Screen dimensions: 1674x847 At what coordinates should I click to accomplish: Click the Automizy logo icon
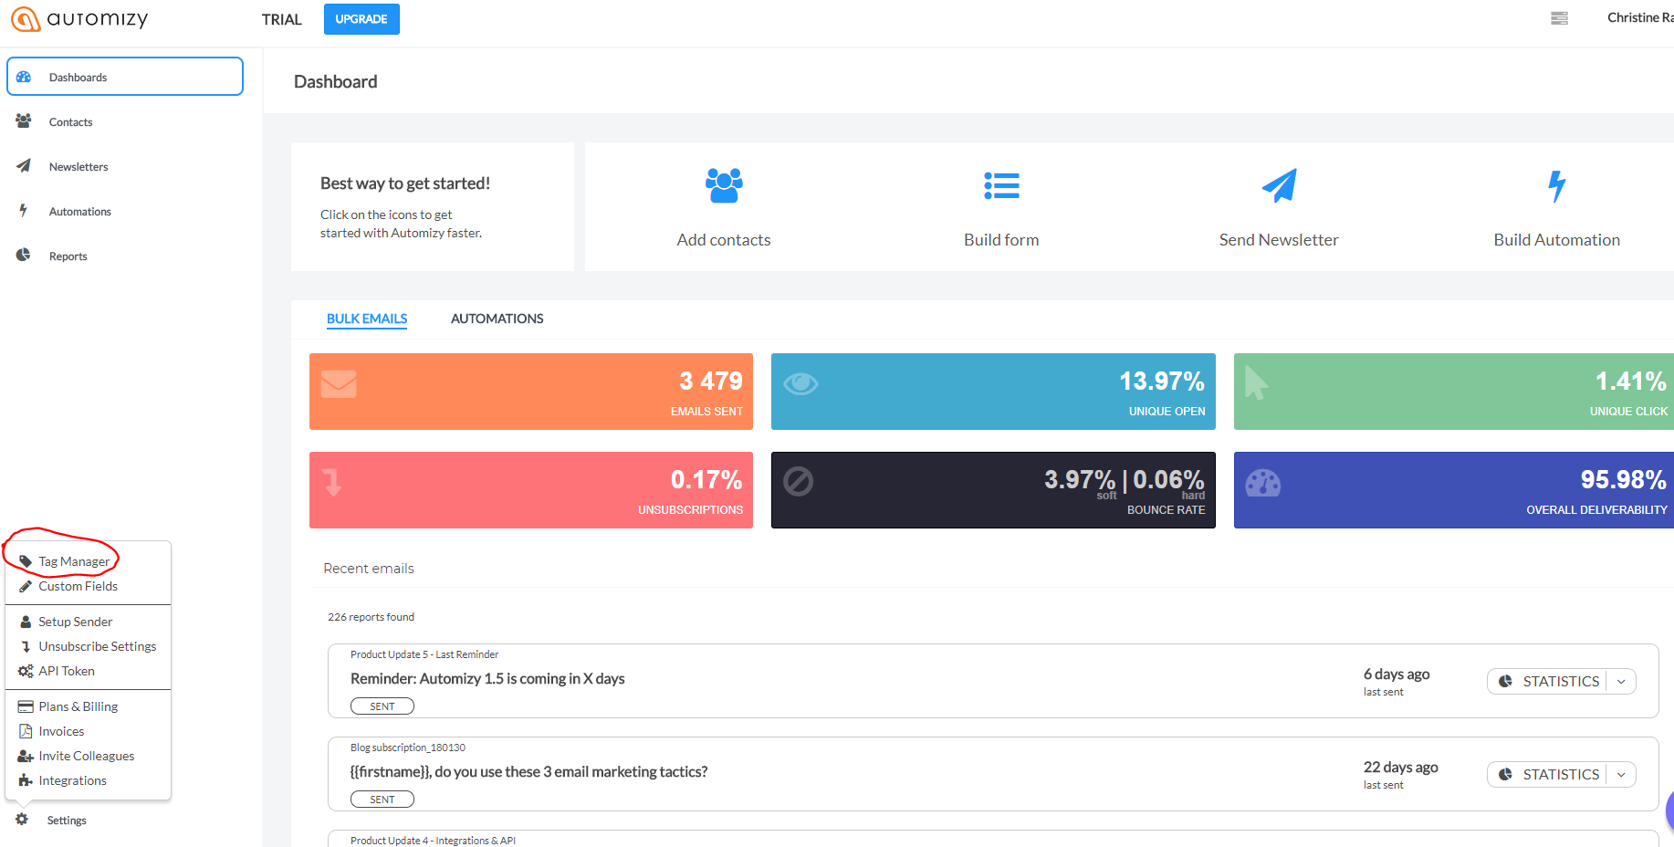pyautogui.click(x=26, y=18)
